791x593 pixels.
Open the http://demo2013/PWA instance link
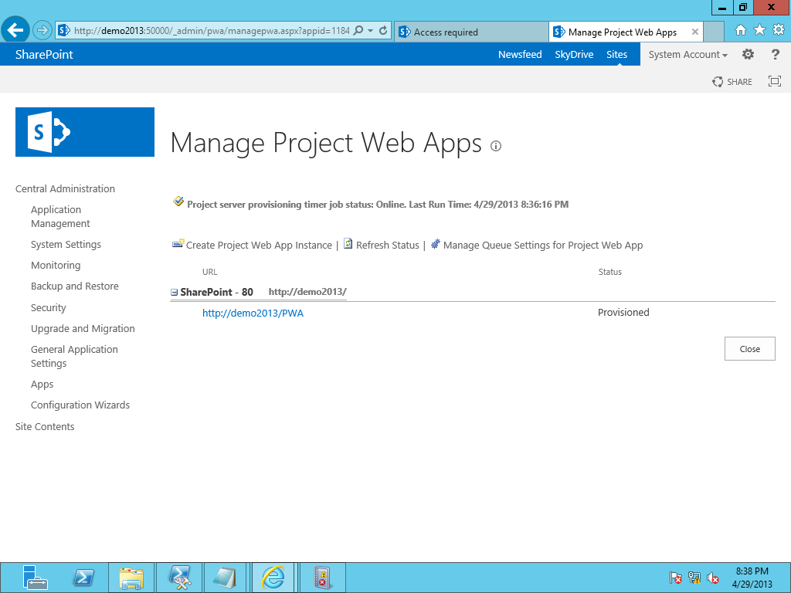253,313
